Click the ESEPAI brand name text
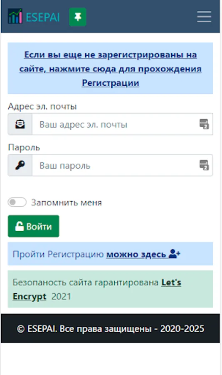The image size is (222, 375). (x=43, y=17)
